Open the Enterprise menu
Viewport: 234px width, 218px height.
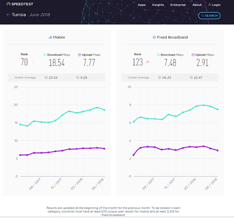point(178,5)
